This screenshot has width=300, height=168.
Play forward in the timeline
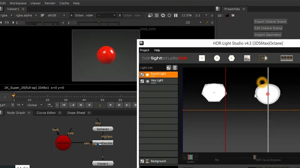(111, 105)
